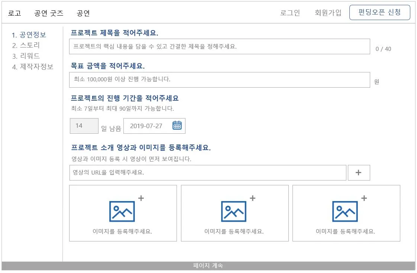Select the 공연 굿즈 menu item

pos(49,12)
